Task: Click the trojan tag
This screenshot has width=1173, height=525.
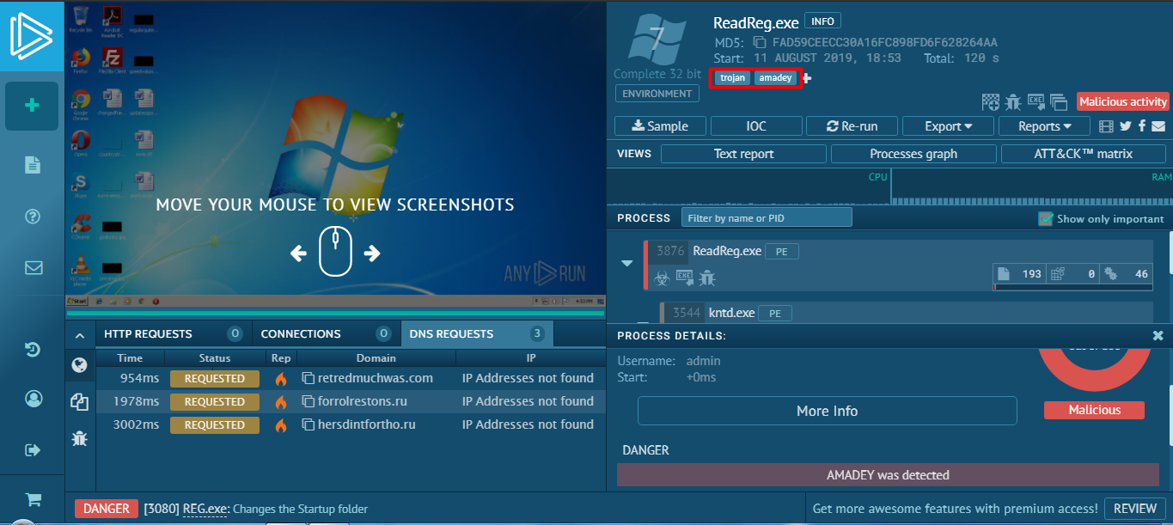Action: 732,78
